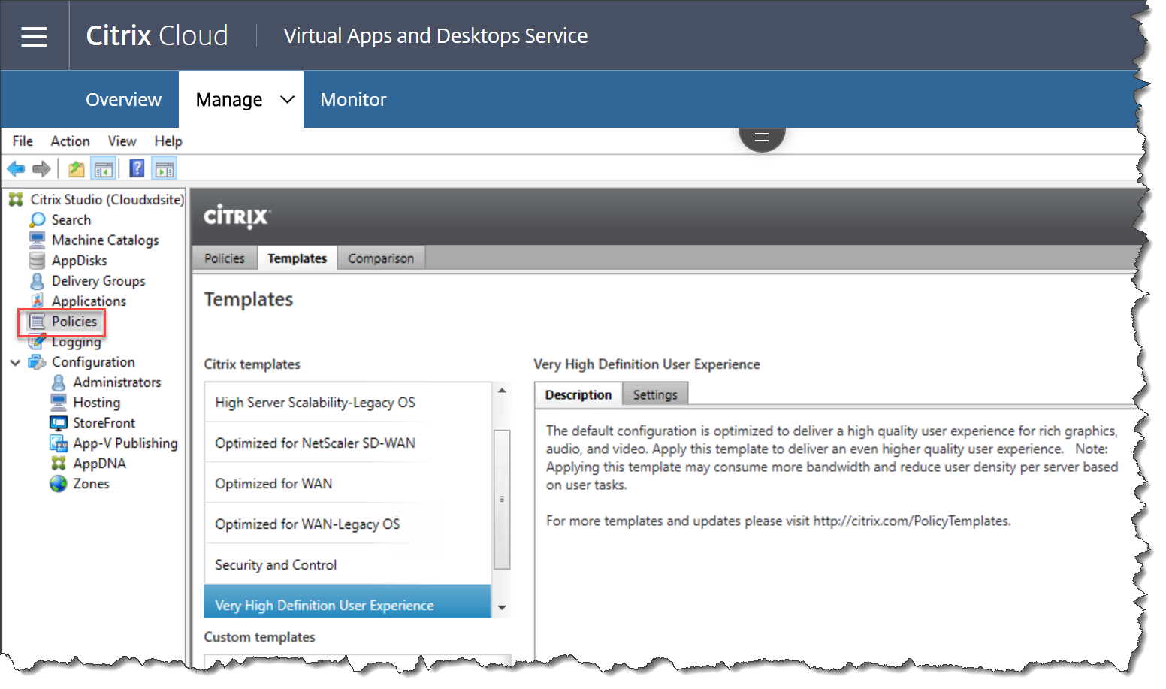Select Delivery Groups tree node
The image size is (1166, 689).
tap(98, 281)
